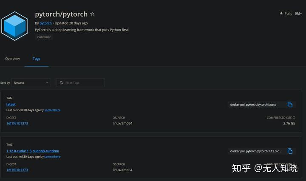Click the docker pull pytorch/pytorch:latest text
Image resolution: width=306 pixels, height=181 pixels.
coord(253,105)
